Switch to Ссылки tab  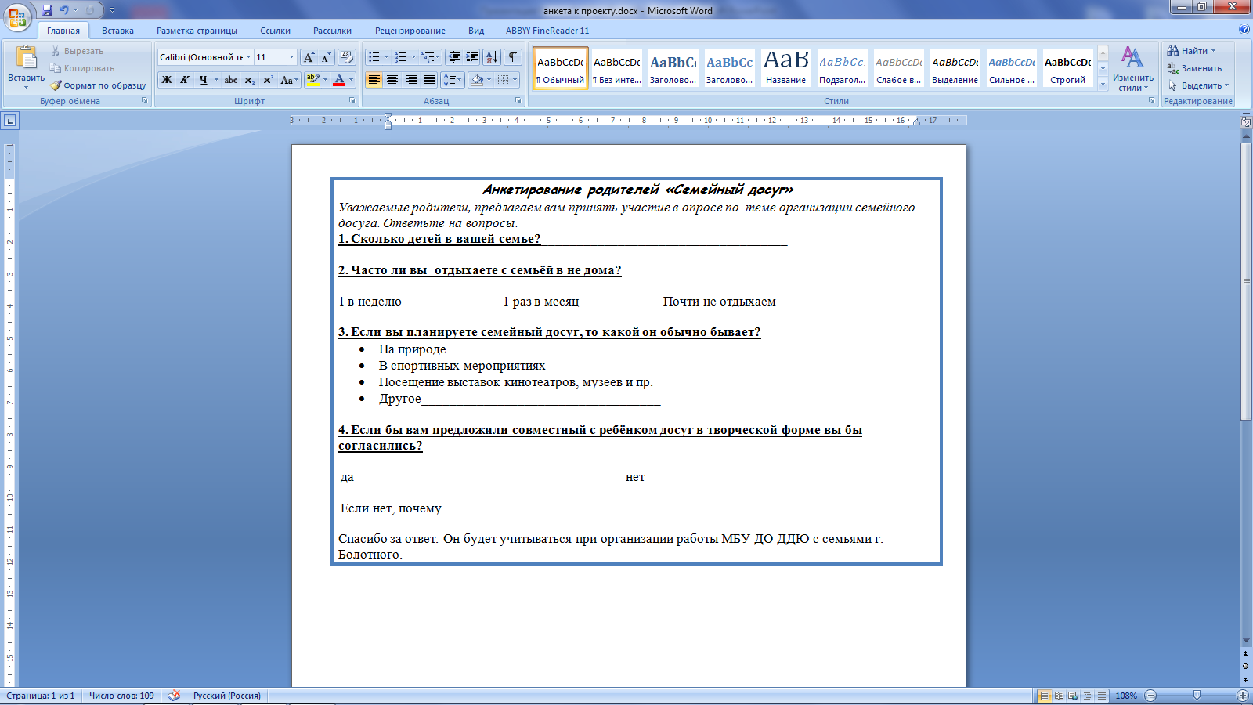(276, 31)
